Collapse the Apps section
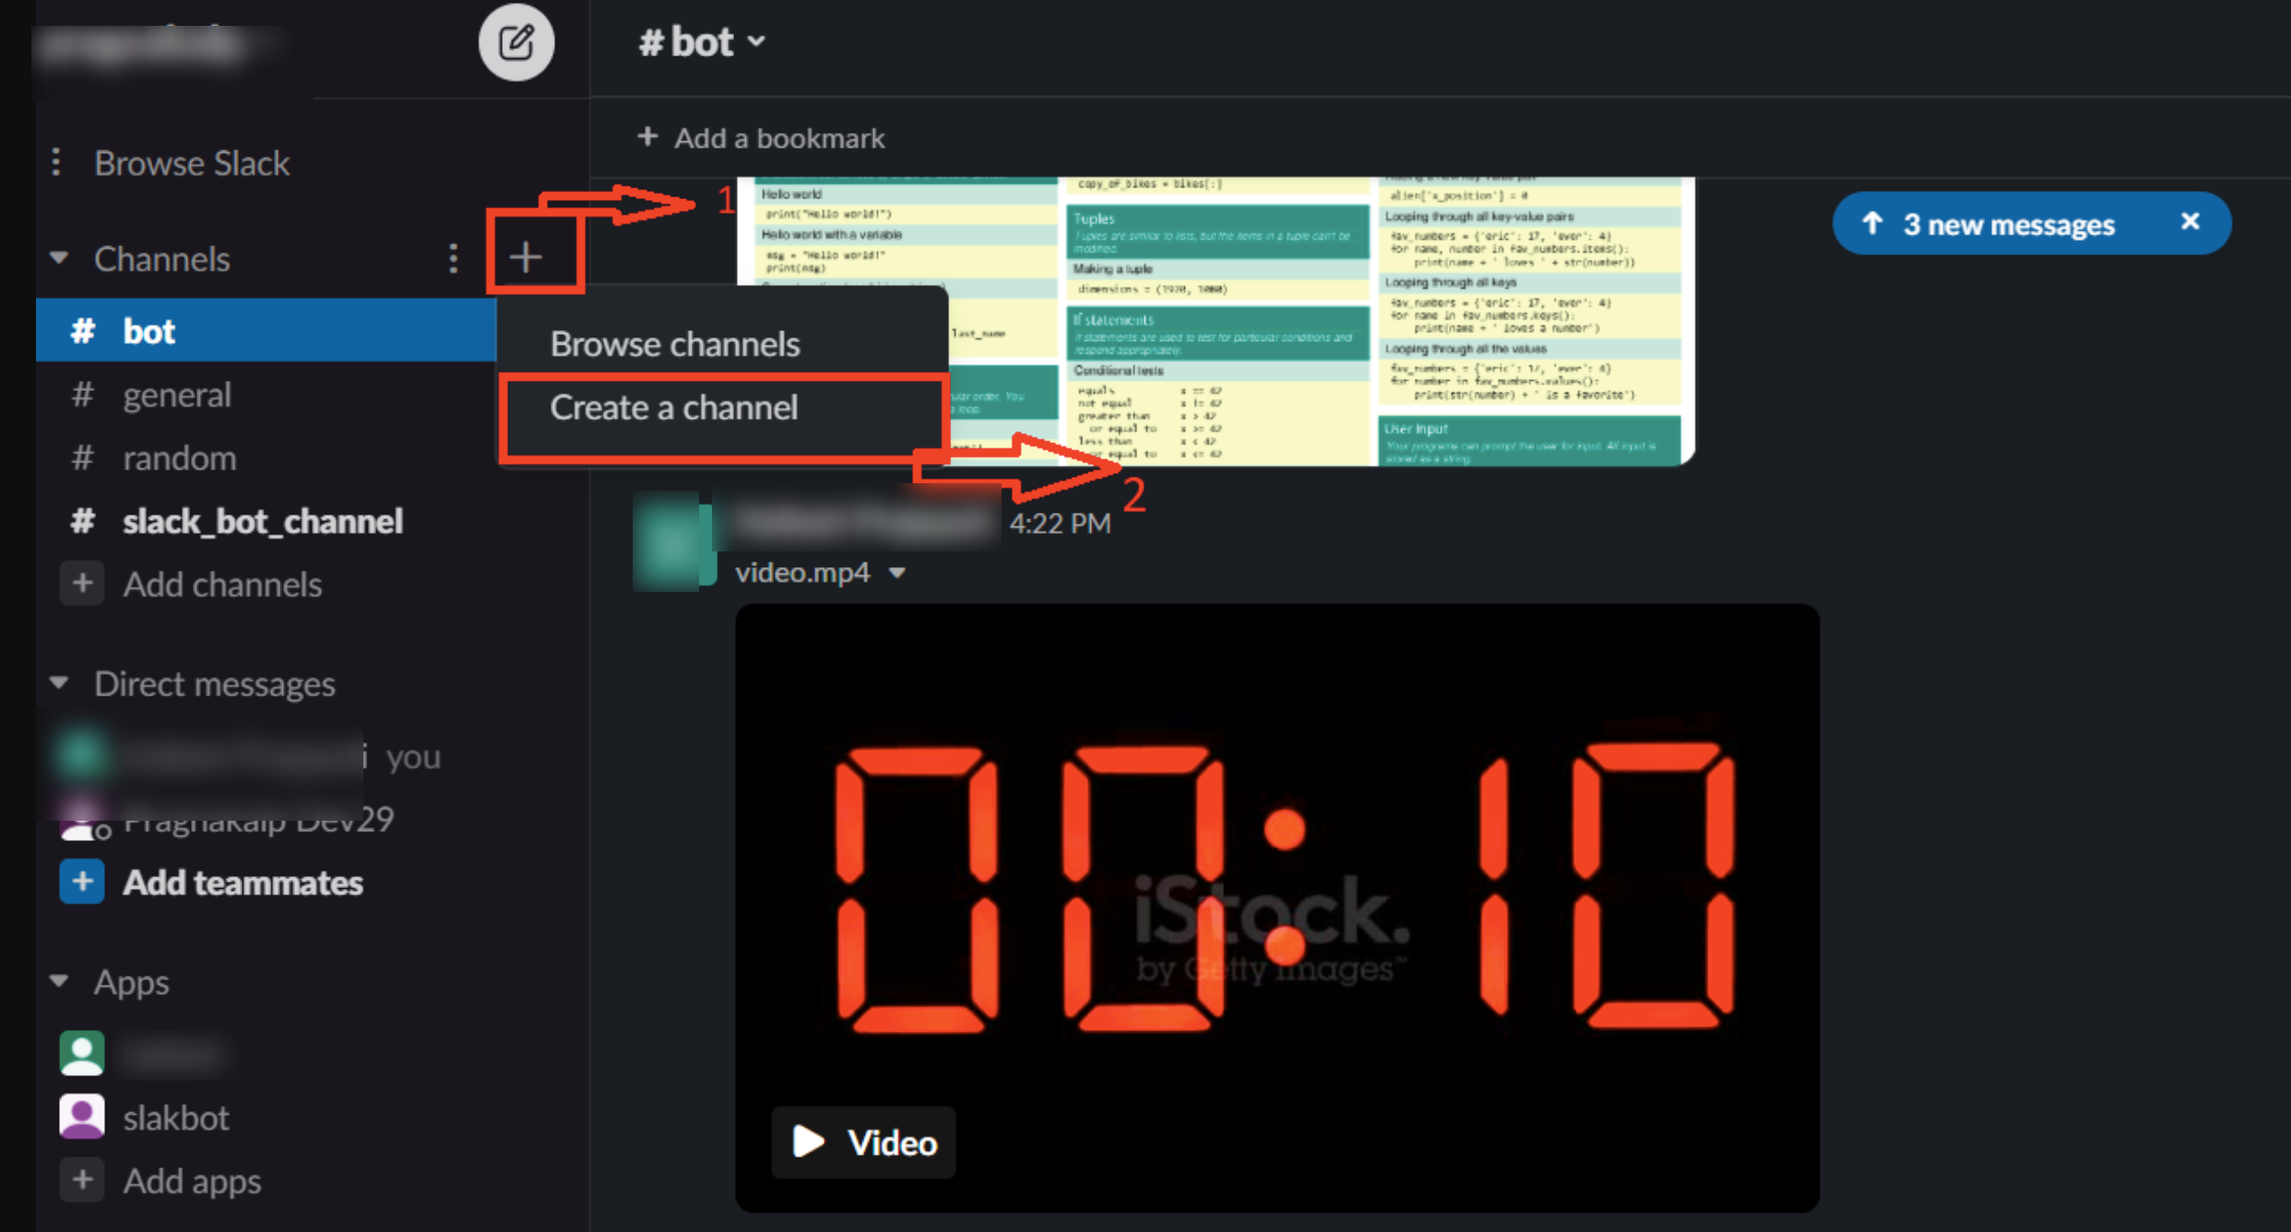This screenshot has height=1232, width=2291. (x=60, y=981)
